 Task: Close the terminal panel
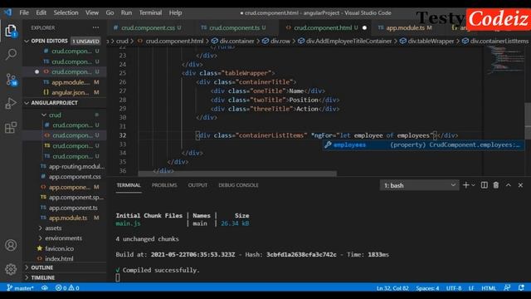[520, 185]
